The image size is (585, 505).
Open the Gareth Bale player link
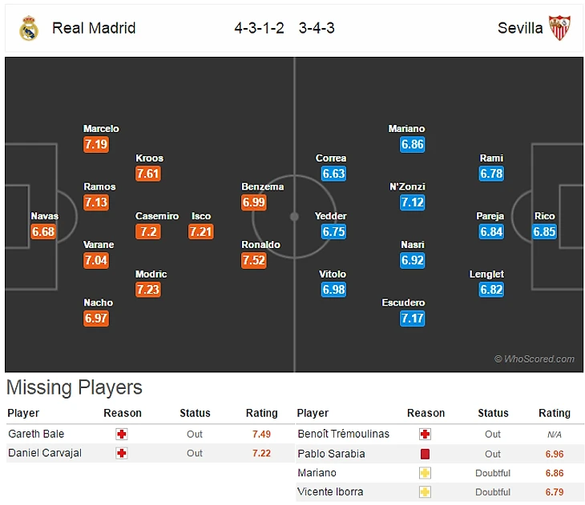click(36, 434)
